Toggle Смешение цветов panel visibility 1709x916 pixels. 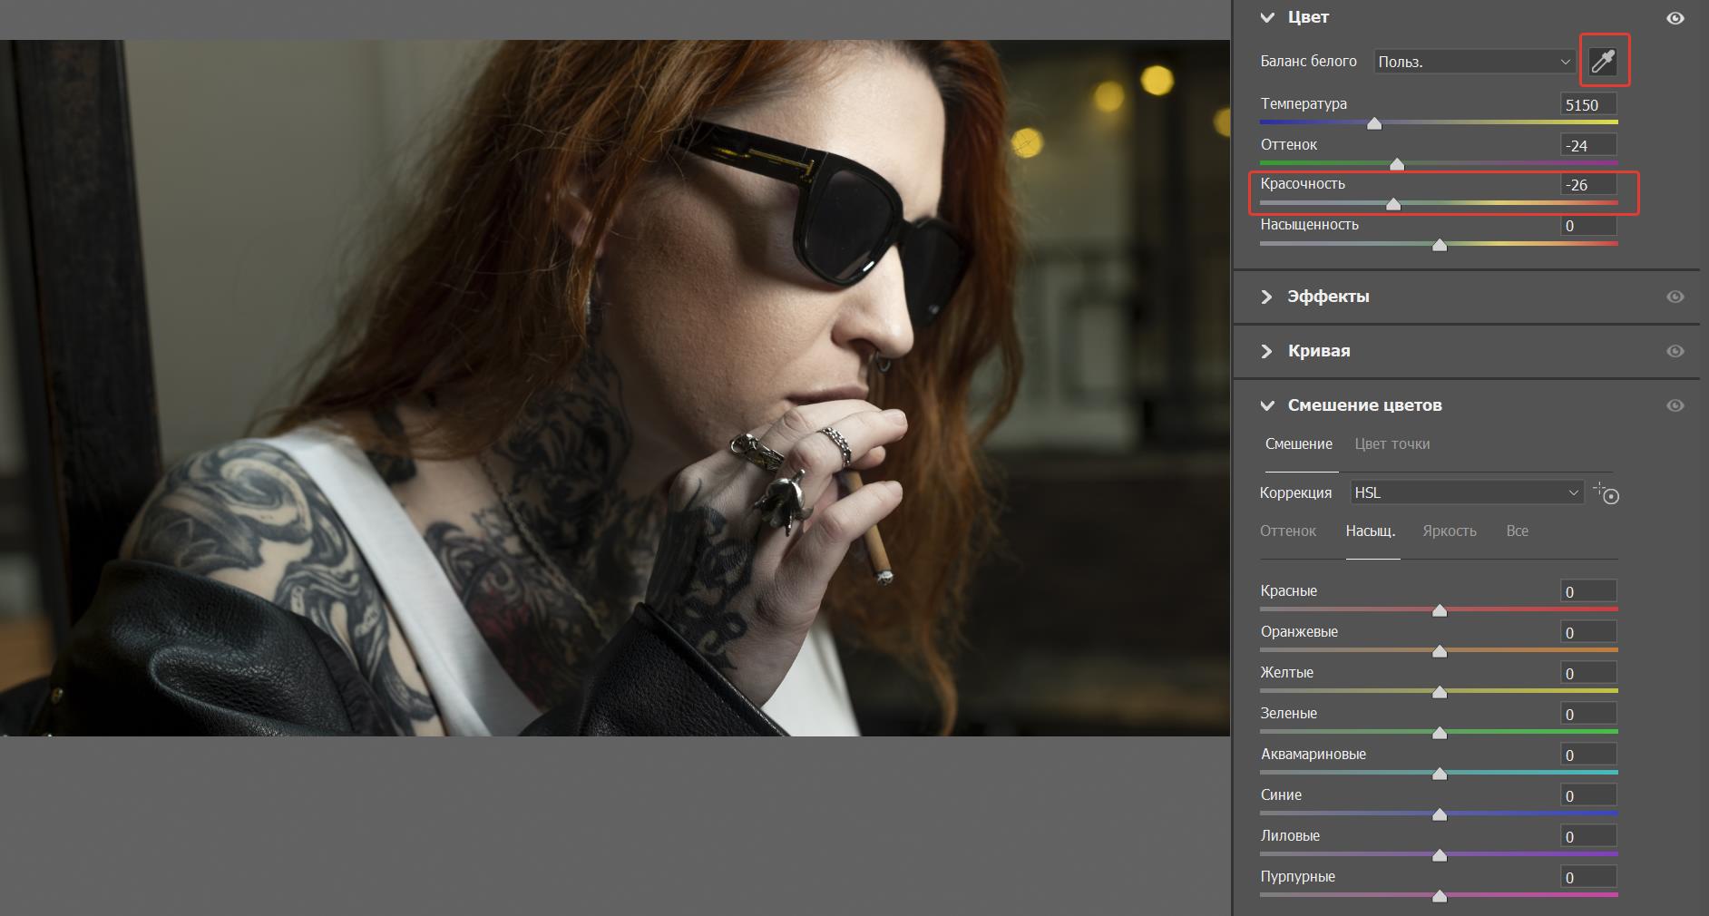[1675, 405]
